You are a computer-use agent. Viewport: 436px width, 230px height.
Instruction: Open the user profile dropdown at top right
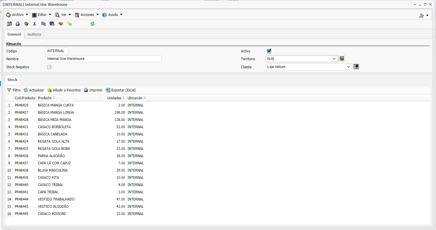(x=424, y=15)
